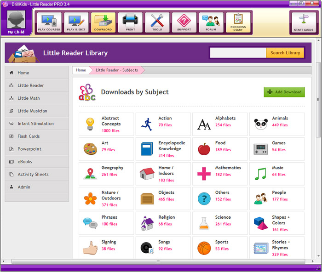Viewport: 322px width, 272px height.
Task: Click the Others question mark icon
Action: (x=204, y=198)
